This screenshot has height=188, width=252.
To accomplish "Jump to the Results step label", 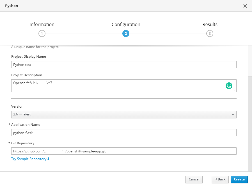I will coord(210,25).
